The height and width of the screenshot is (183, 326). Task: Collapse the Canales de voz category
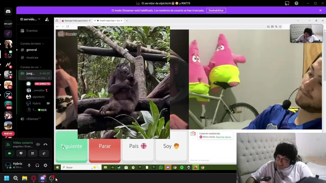[31, 67]
